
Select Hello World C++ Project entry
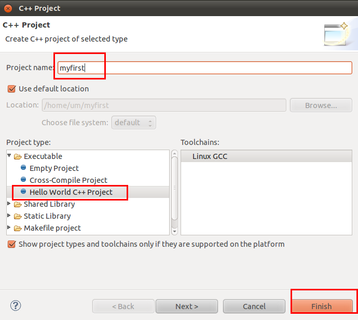71,192
